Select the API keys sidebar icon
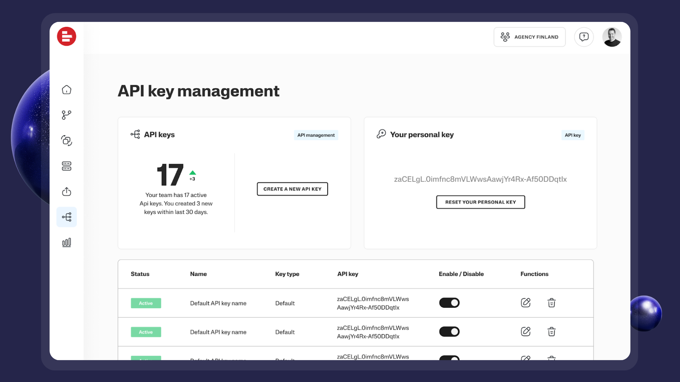The image size is (680, 382). pyautogui.click(x=67, y=217)
